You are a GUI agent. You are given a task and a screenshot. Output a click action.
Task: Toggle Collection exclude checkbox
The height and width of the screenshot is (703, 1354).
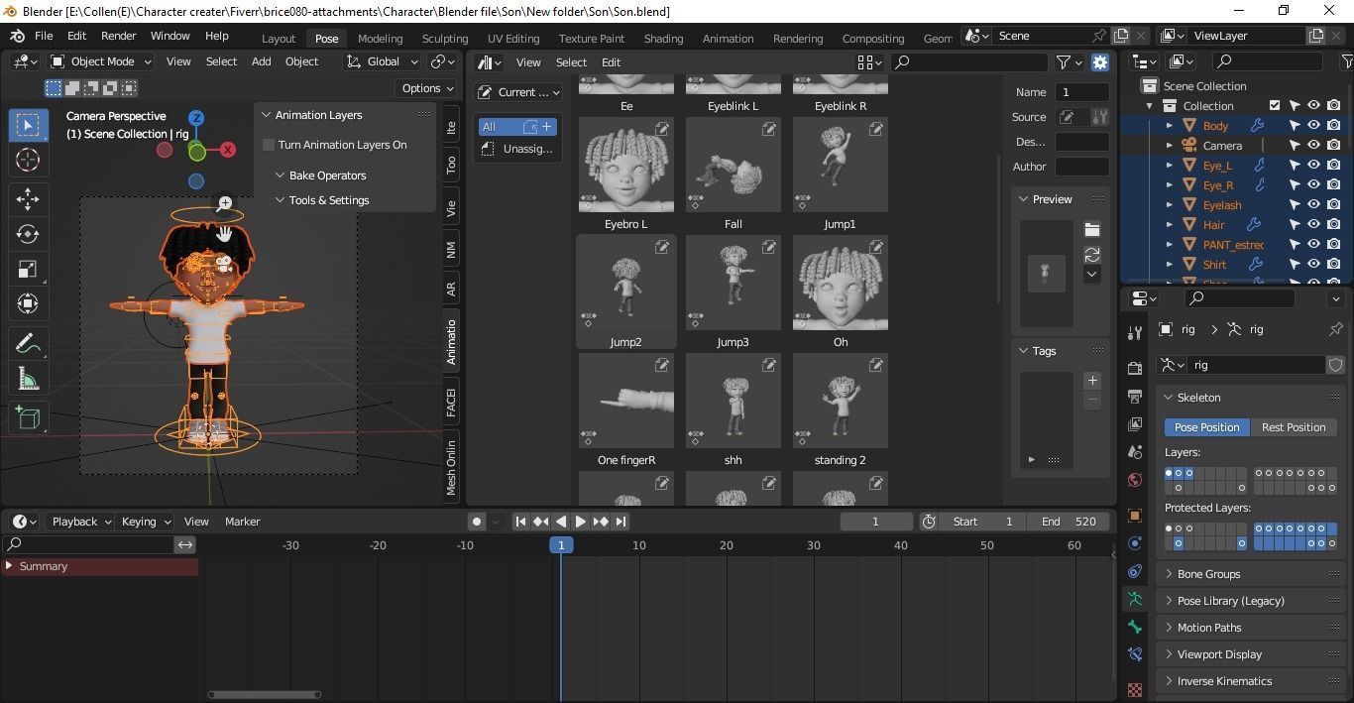(x=1275, y=105)
